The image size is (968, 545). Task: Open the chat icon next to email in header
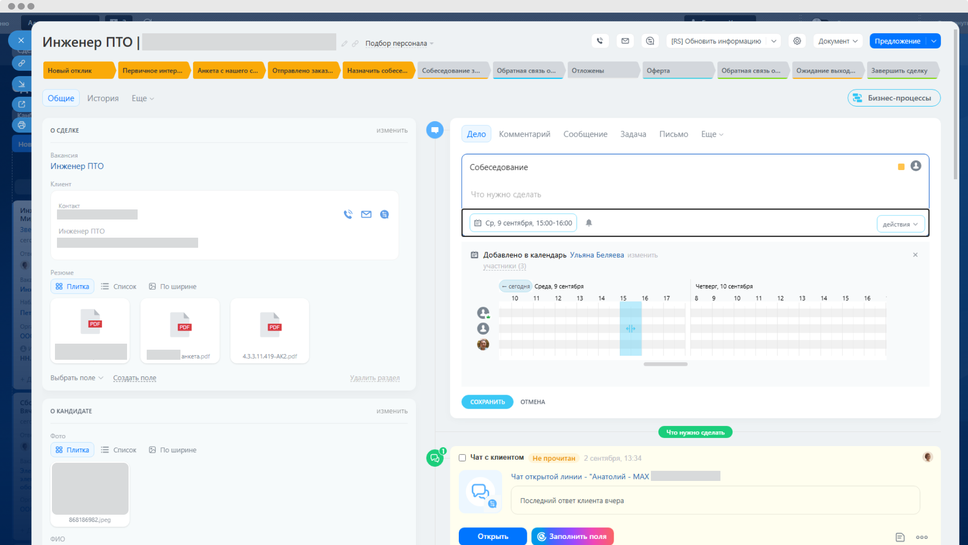point(650,41)
